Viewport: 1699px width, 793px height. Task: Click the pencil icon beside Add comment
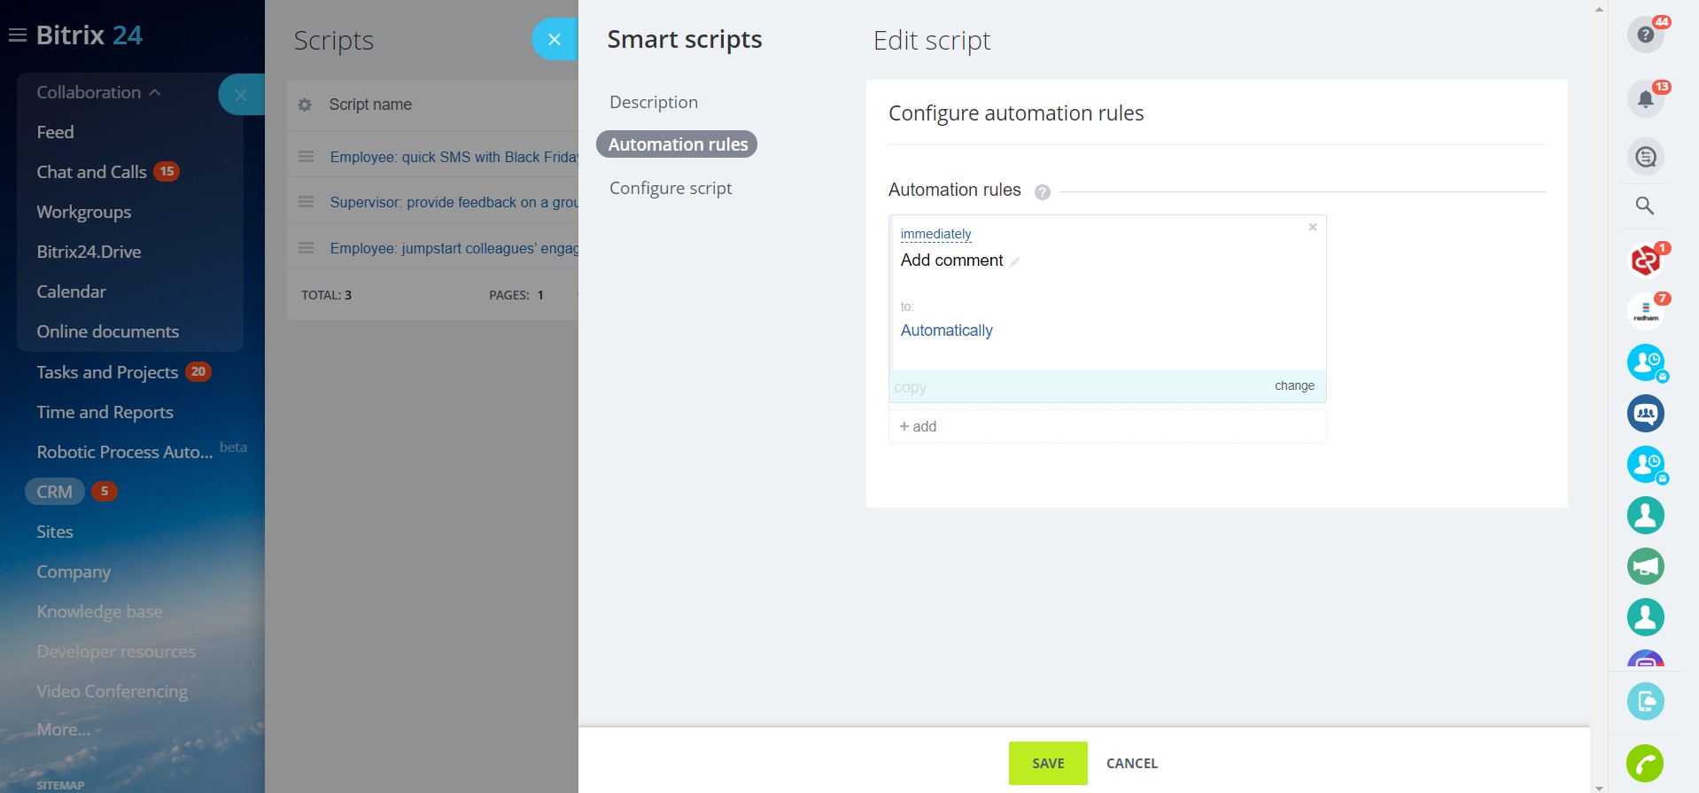click(x=1015, y=261)
